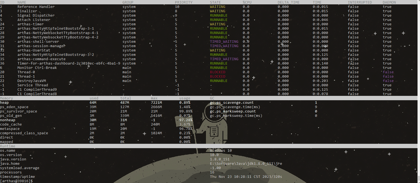
Task: Select 'arthas-command-execute' thread name
Action: pos(42,59)
